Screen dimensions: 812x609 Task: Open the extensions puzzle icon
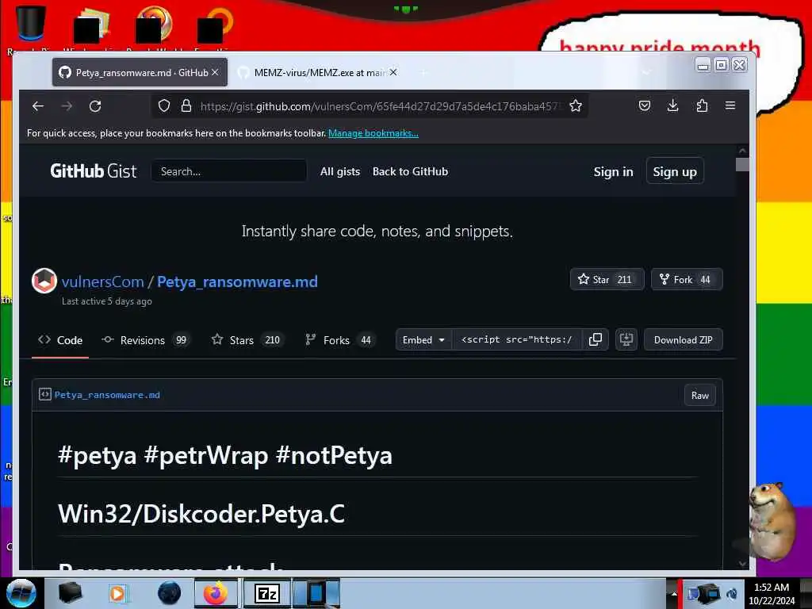click(702, 105)
